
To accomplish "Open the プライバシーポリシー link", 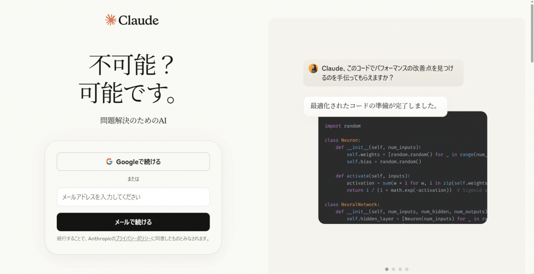I will [133, 239].
